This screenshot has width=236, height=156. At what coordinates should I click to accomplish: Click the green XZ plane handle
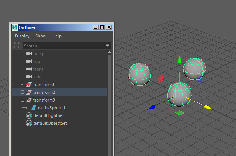coord(180,113)
